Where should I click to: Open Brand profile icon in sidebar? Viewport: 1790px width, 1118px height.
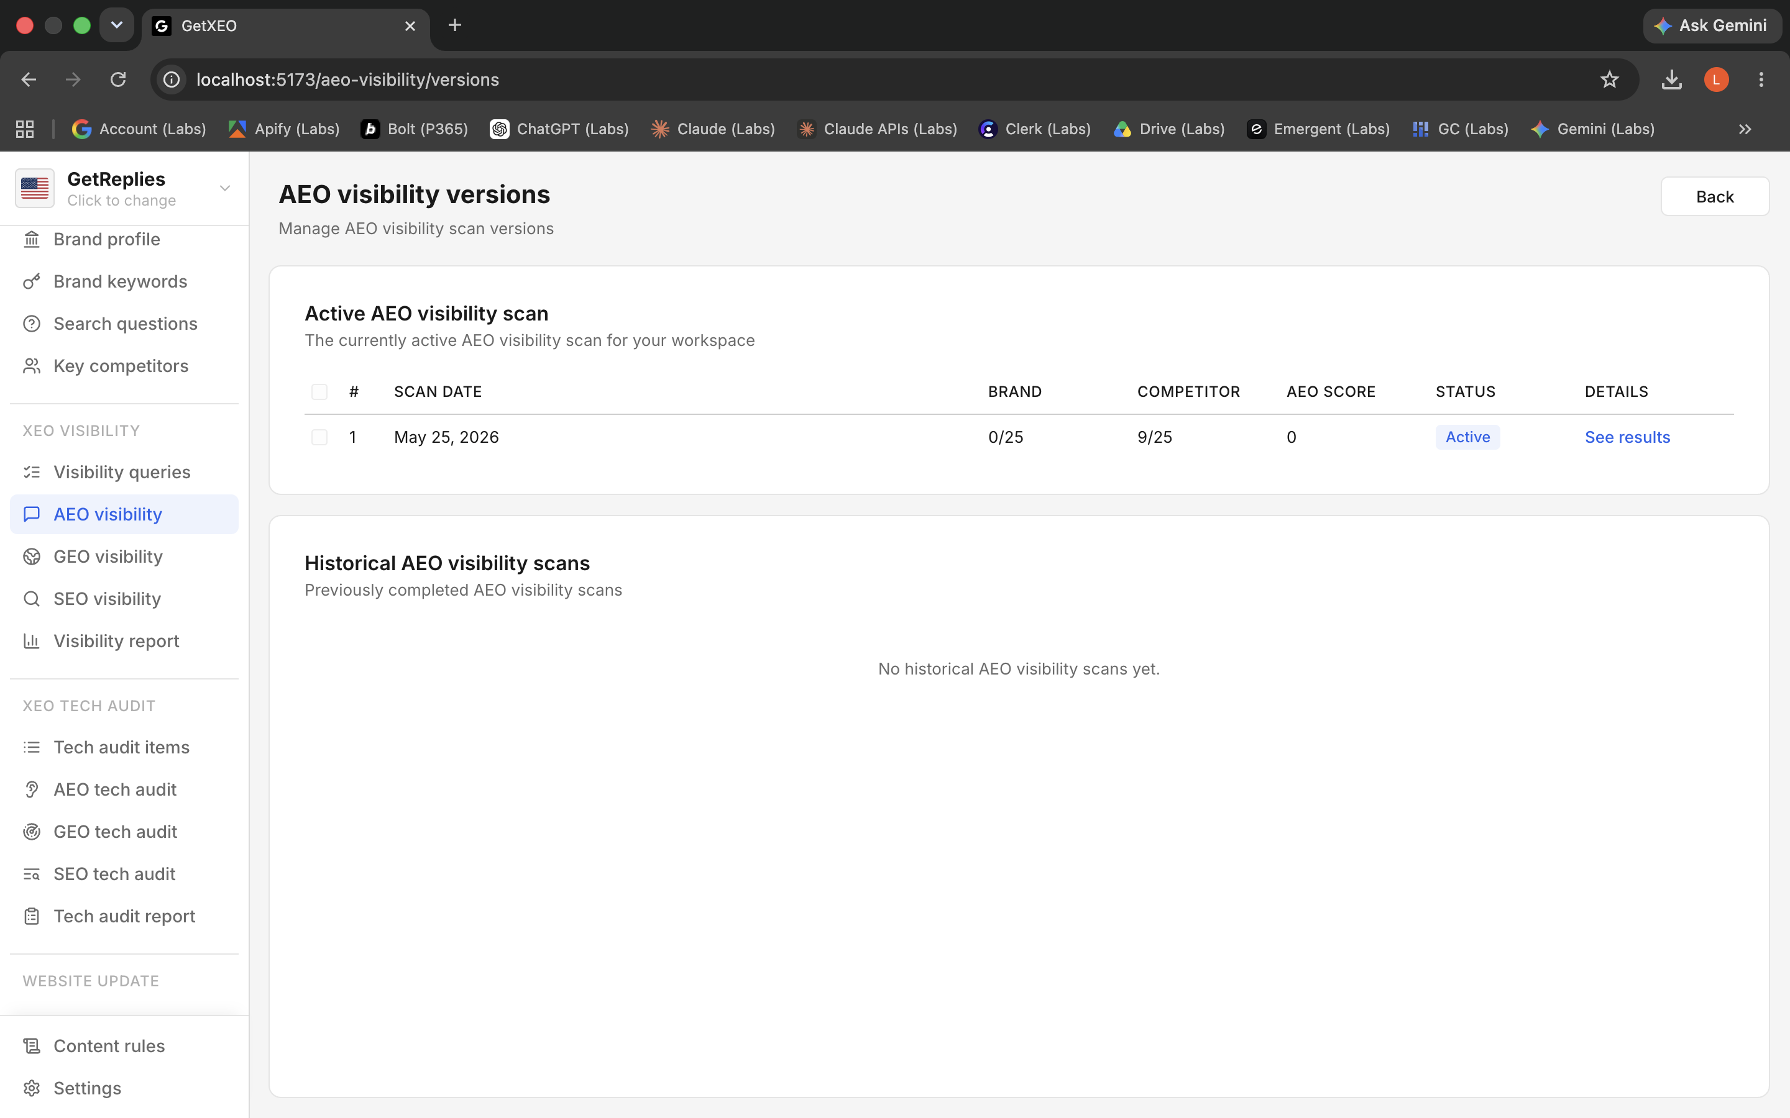[x=31, y=240]
